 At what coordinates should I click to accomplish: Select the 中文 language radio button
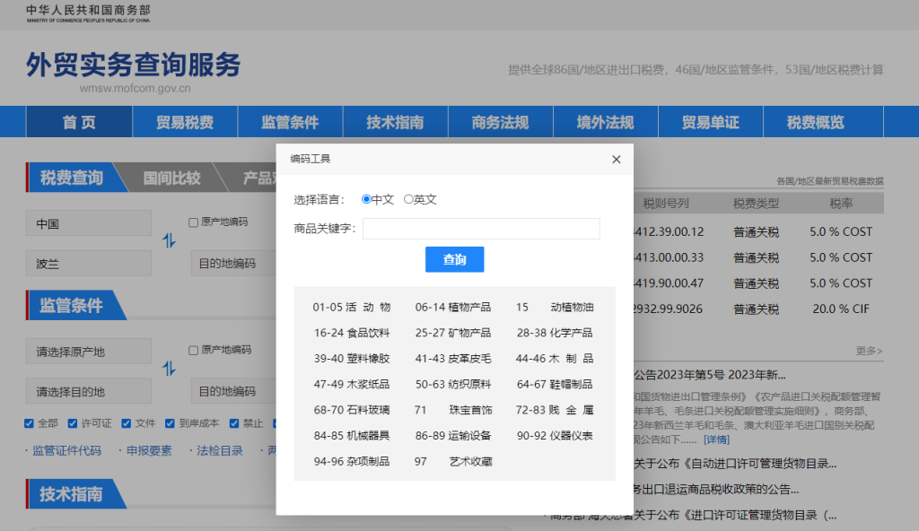366,199
